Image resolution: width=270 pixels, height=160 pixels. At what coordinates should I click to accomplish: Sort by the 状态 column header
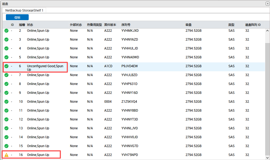click(x=30, y=25)
